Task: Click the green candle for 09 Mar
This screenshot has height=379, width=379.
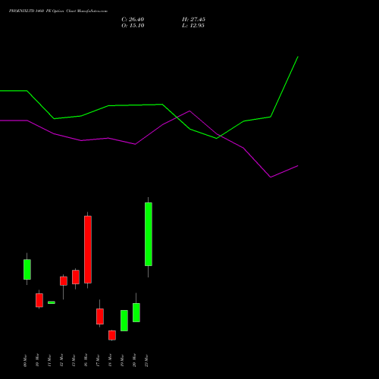Action: [x=27, y=269]
